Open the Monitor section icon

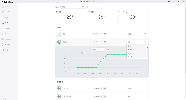click(3, 45)
